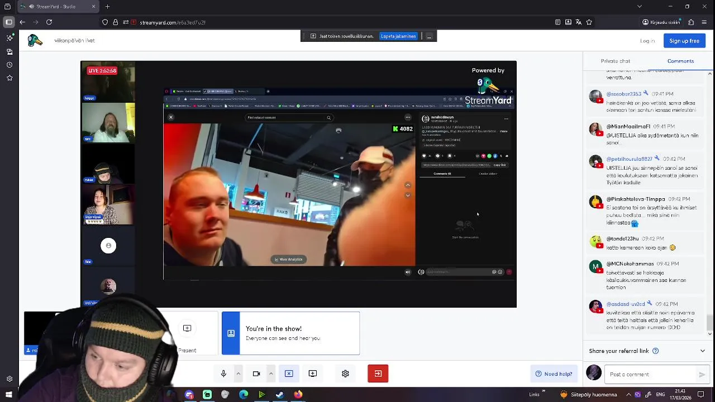This screenshot has height=402, width=715.
Task: Click Copy link in shared TikTok panel
Action: click(499, 165)
